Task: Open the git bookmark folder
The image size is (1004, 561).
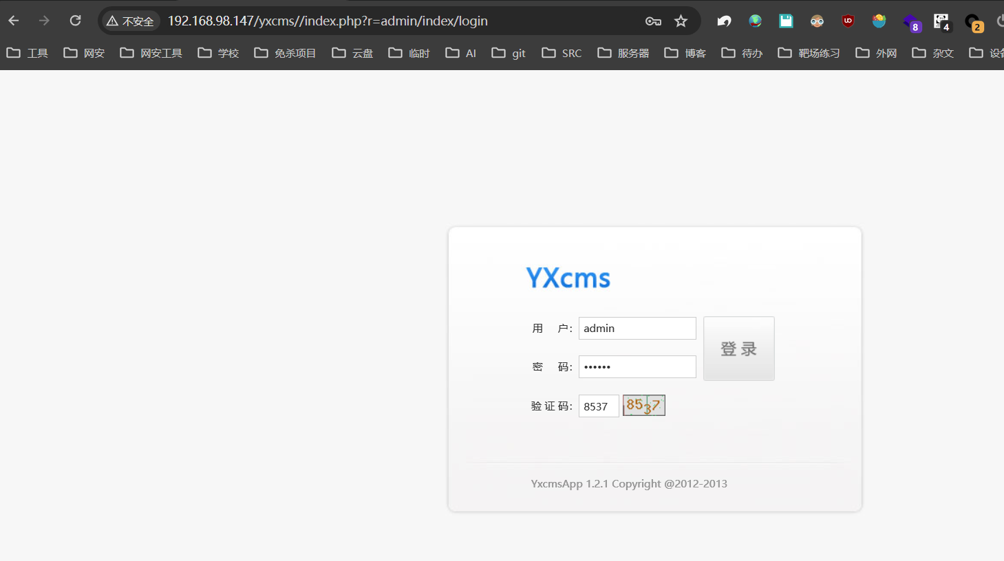Action: (x=509, y=53)
